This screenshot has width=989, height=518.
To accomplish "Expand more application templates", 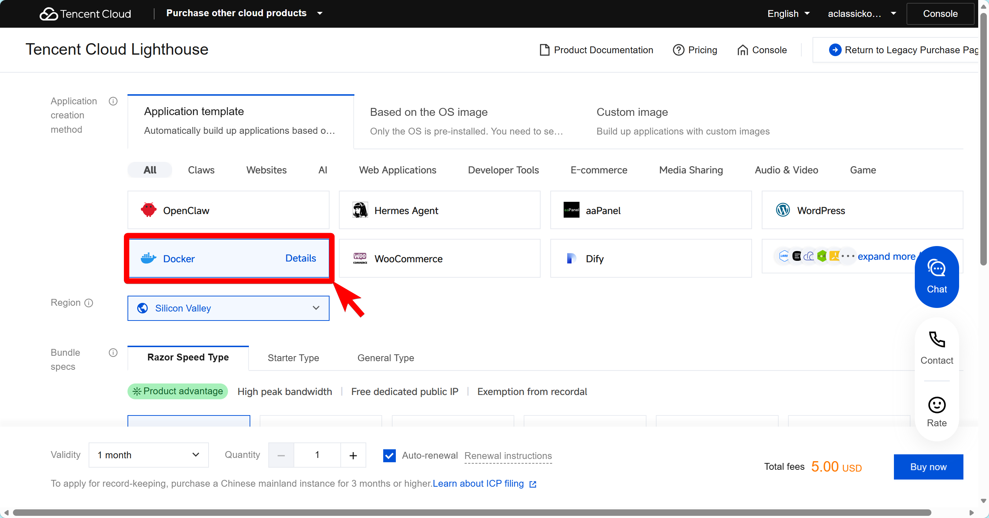I will coord(886,256).
